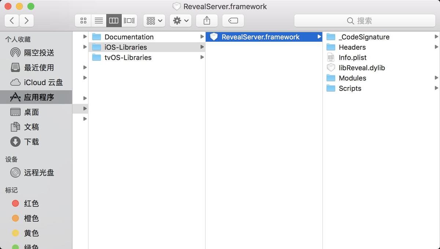Select the Info.plist file
The image size is (440, 249).
click(x=381, y=58)
